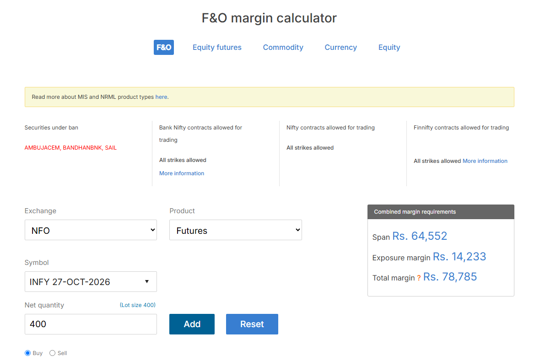The width and height of the screenshot is (540, 361).
Task: Click the Lot size 400 label
Action: pos(138,305)
